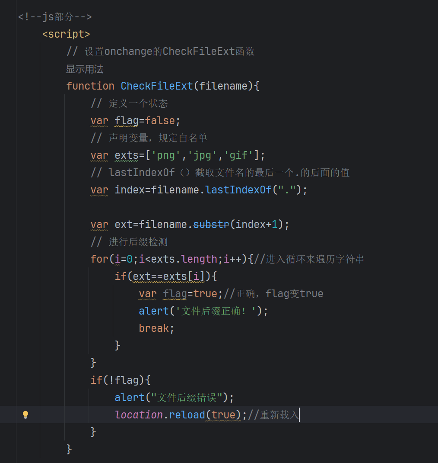The height and width of the screenshot is (463, 438).
Task: Click 'exts.length' in the for loop
Action: point(184,259)
